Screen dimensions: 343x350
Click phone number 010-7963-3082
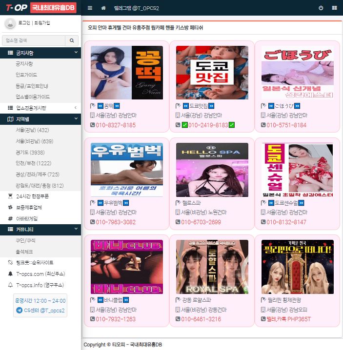click(116, 222)
